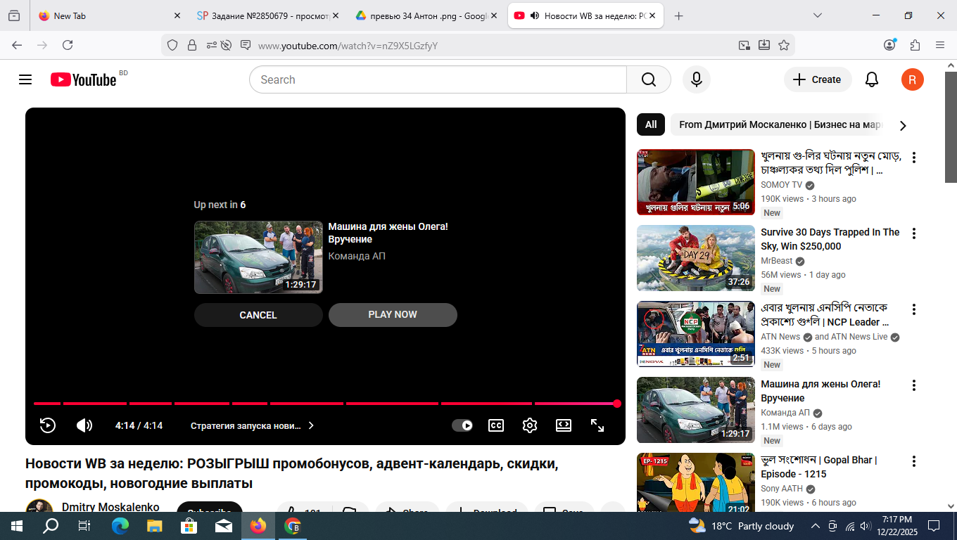Open Firefox account icon
This screenshot has height=540, width=957.
[889, 45]
